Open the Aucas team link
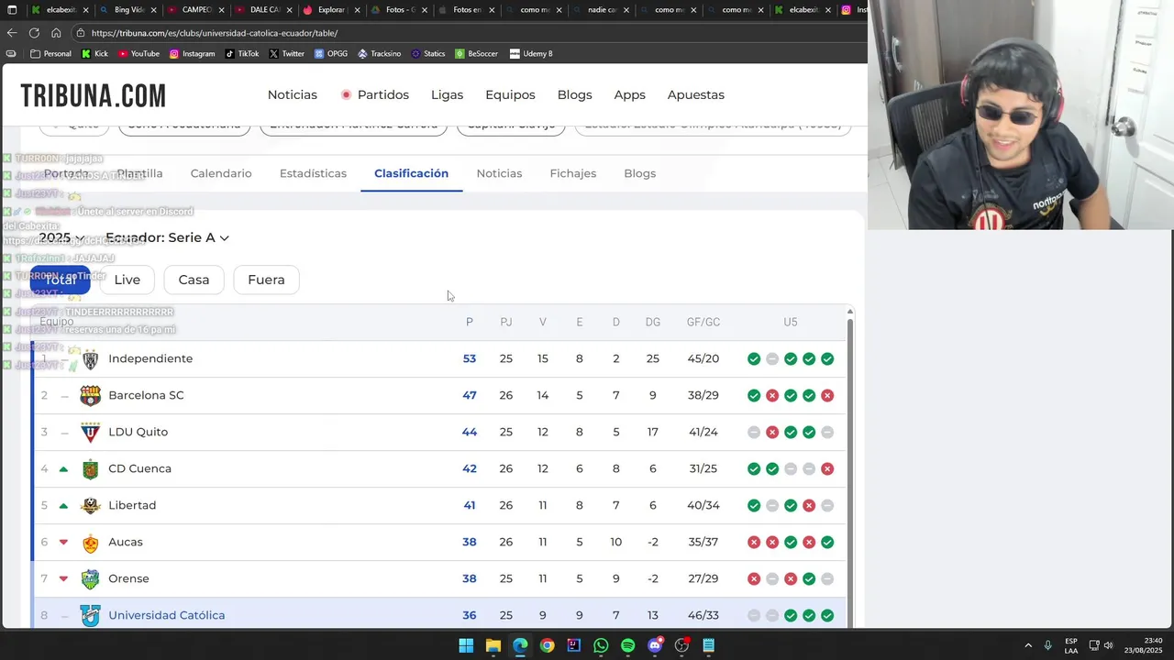The width and height of the screenshot is (1174, 660). pyautogui.click(x=126, y=542)
